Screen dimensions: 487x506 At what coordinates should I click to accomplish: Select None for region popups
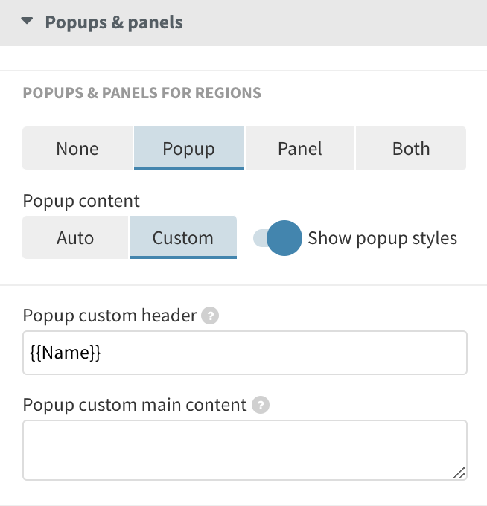click(77, 148)
